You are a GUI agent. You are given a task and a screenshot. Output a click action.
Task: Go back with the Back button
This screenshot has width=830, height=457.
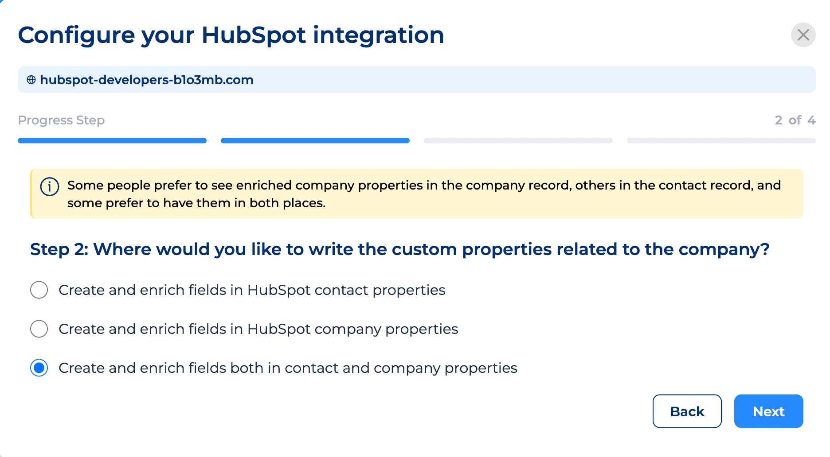[x=687, y=411]
